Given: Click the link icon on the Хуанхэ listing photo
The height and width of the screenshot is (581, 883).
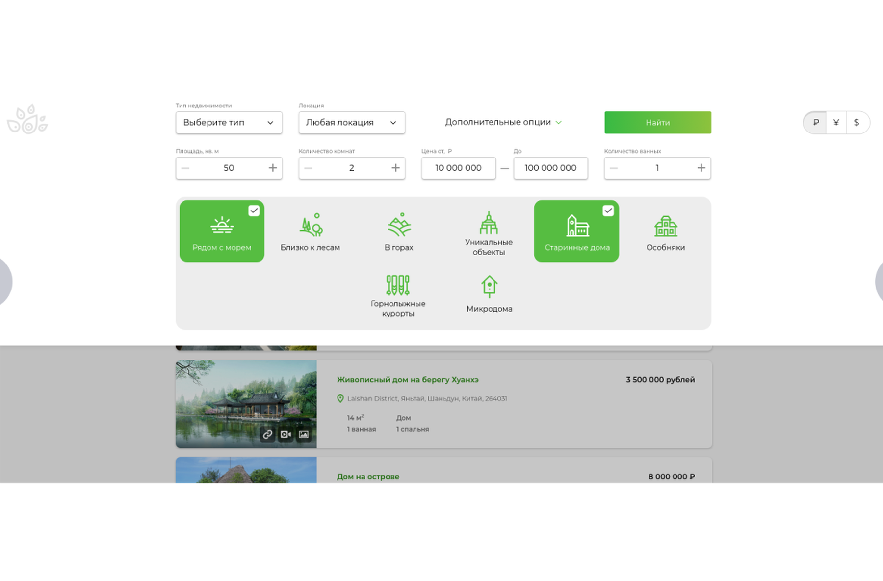Looking at the screenshot, I should tap(267, 434).
